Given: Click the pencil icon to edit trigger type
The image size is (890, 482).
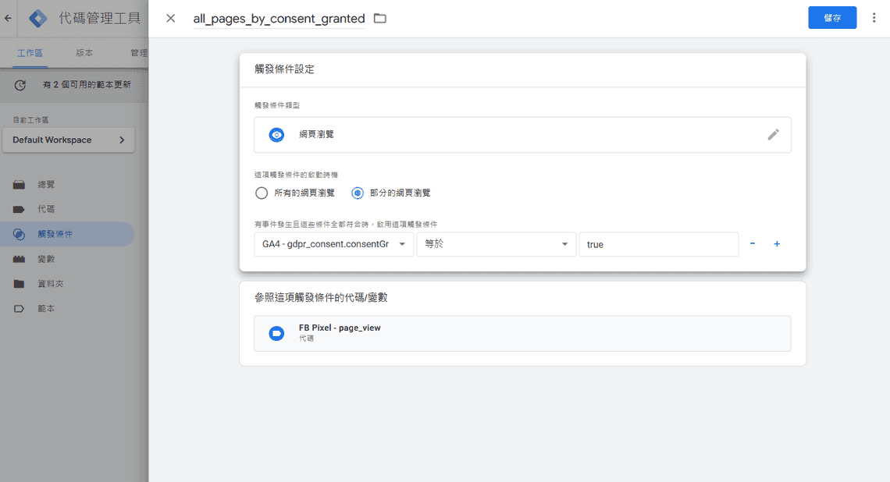Looking at the screenshot, I should (774, 134).
